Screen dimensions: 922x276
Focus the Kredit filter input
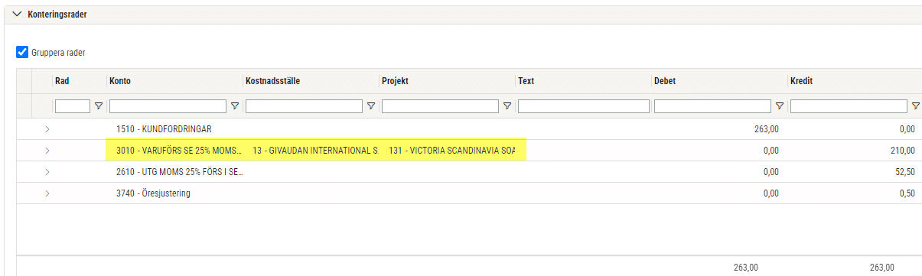[849, 106]
